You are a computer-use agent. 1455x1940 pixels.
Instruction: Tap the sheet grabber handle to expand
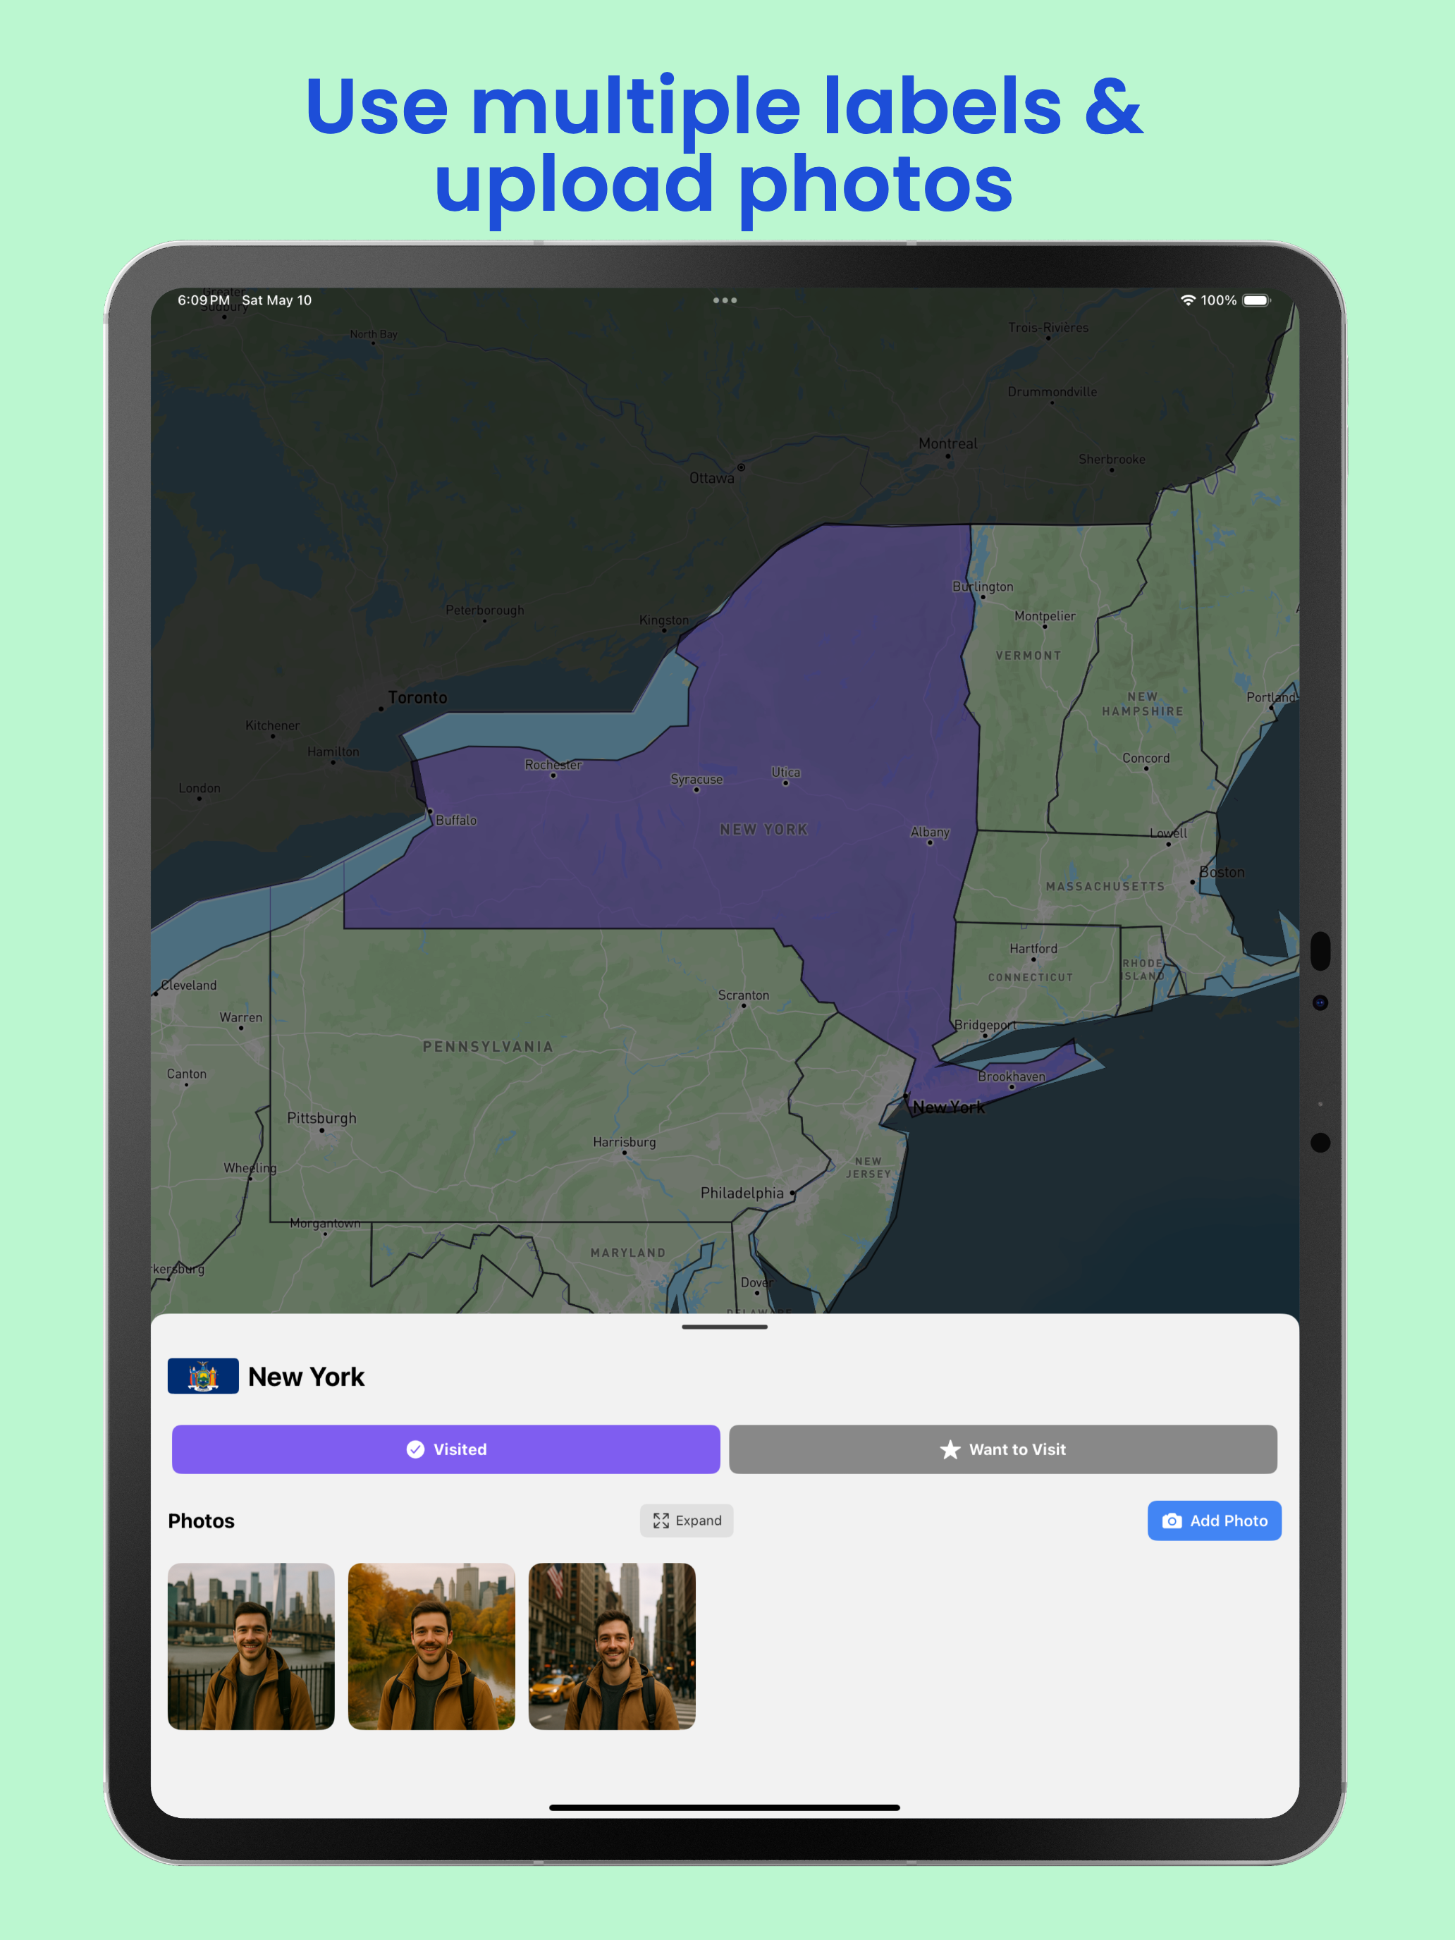pyautogui.click(x=725, y=1327)
